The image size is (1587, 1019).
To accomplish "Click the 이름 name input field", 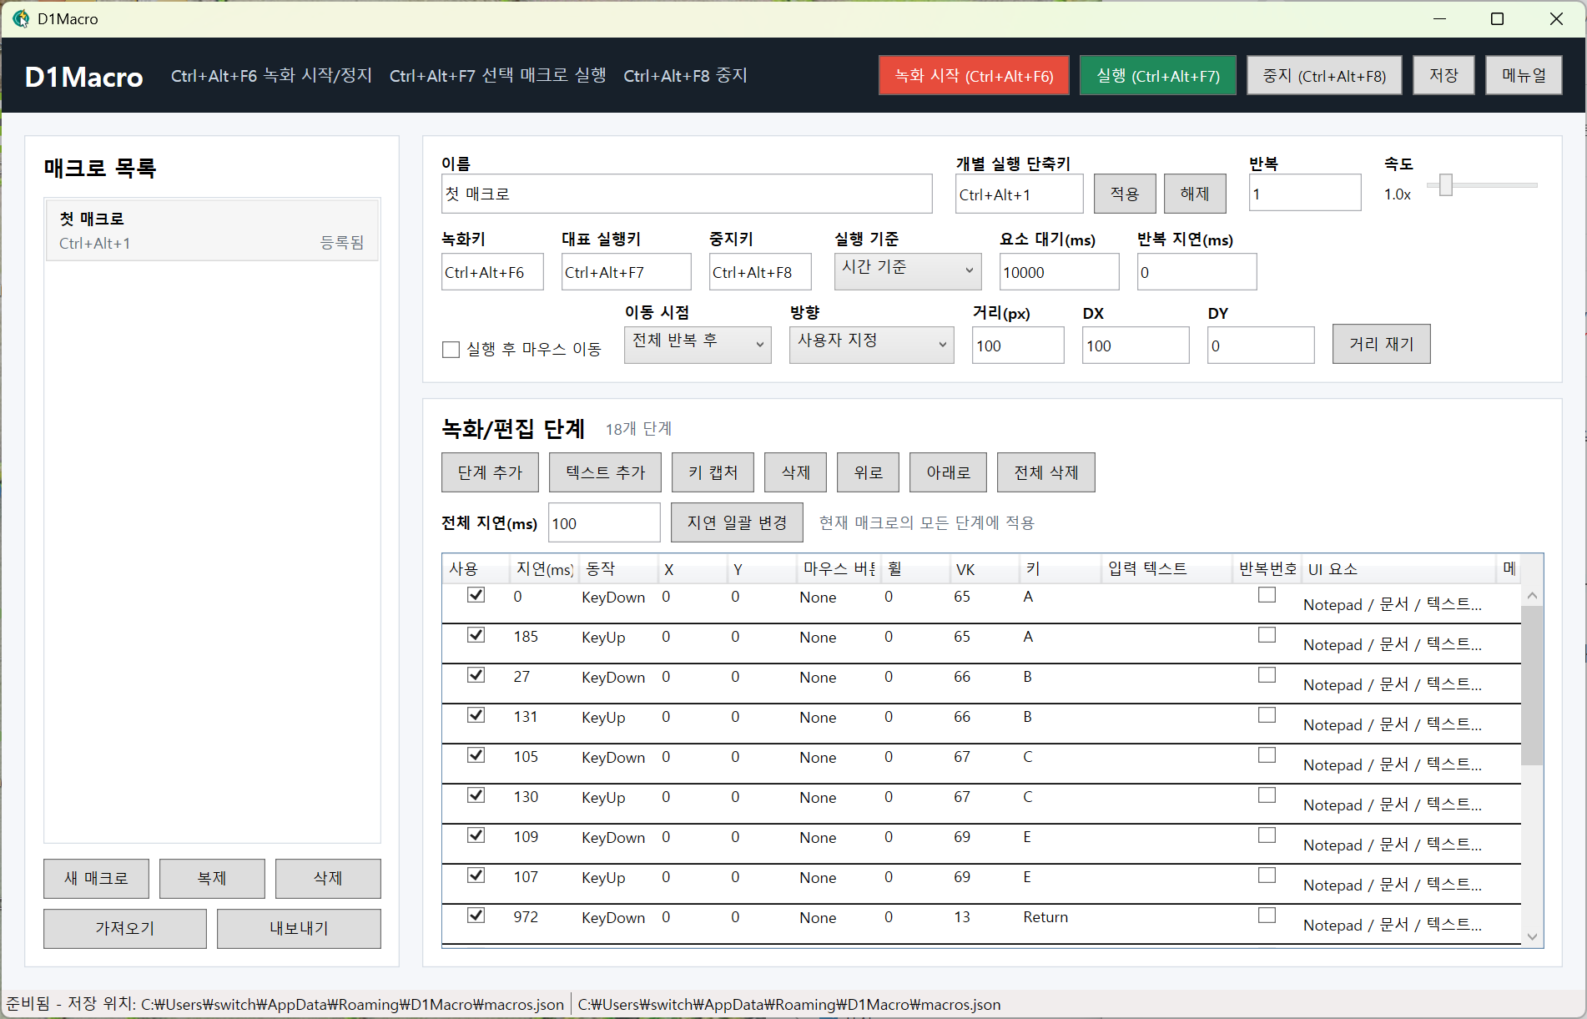I will click(686, 194).
